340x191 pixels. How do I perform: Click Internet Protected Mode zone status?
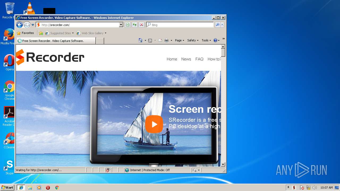click(x=158, y=170)
